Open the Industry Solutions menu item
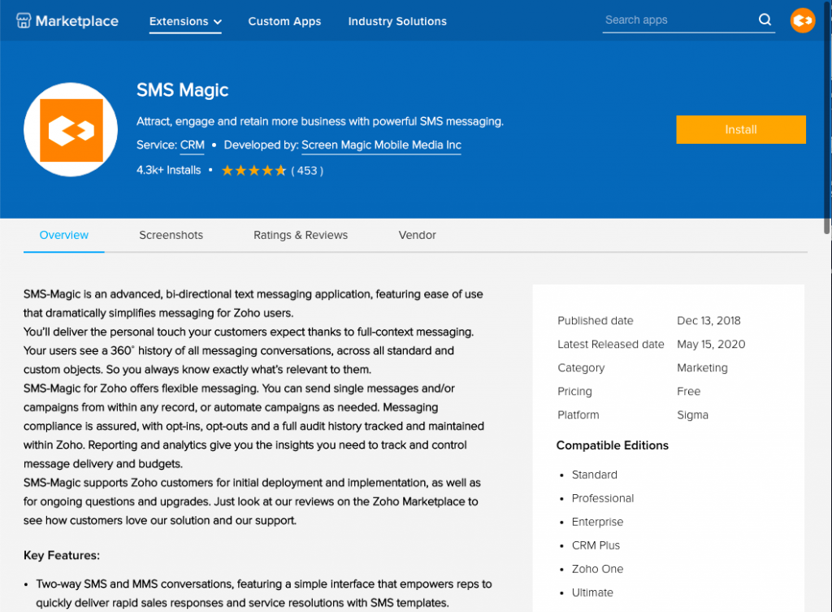The height and width of the screenshot is (612, 832). 397,21
